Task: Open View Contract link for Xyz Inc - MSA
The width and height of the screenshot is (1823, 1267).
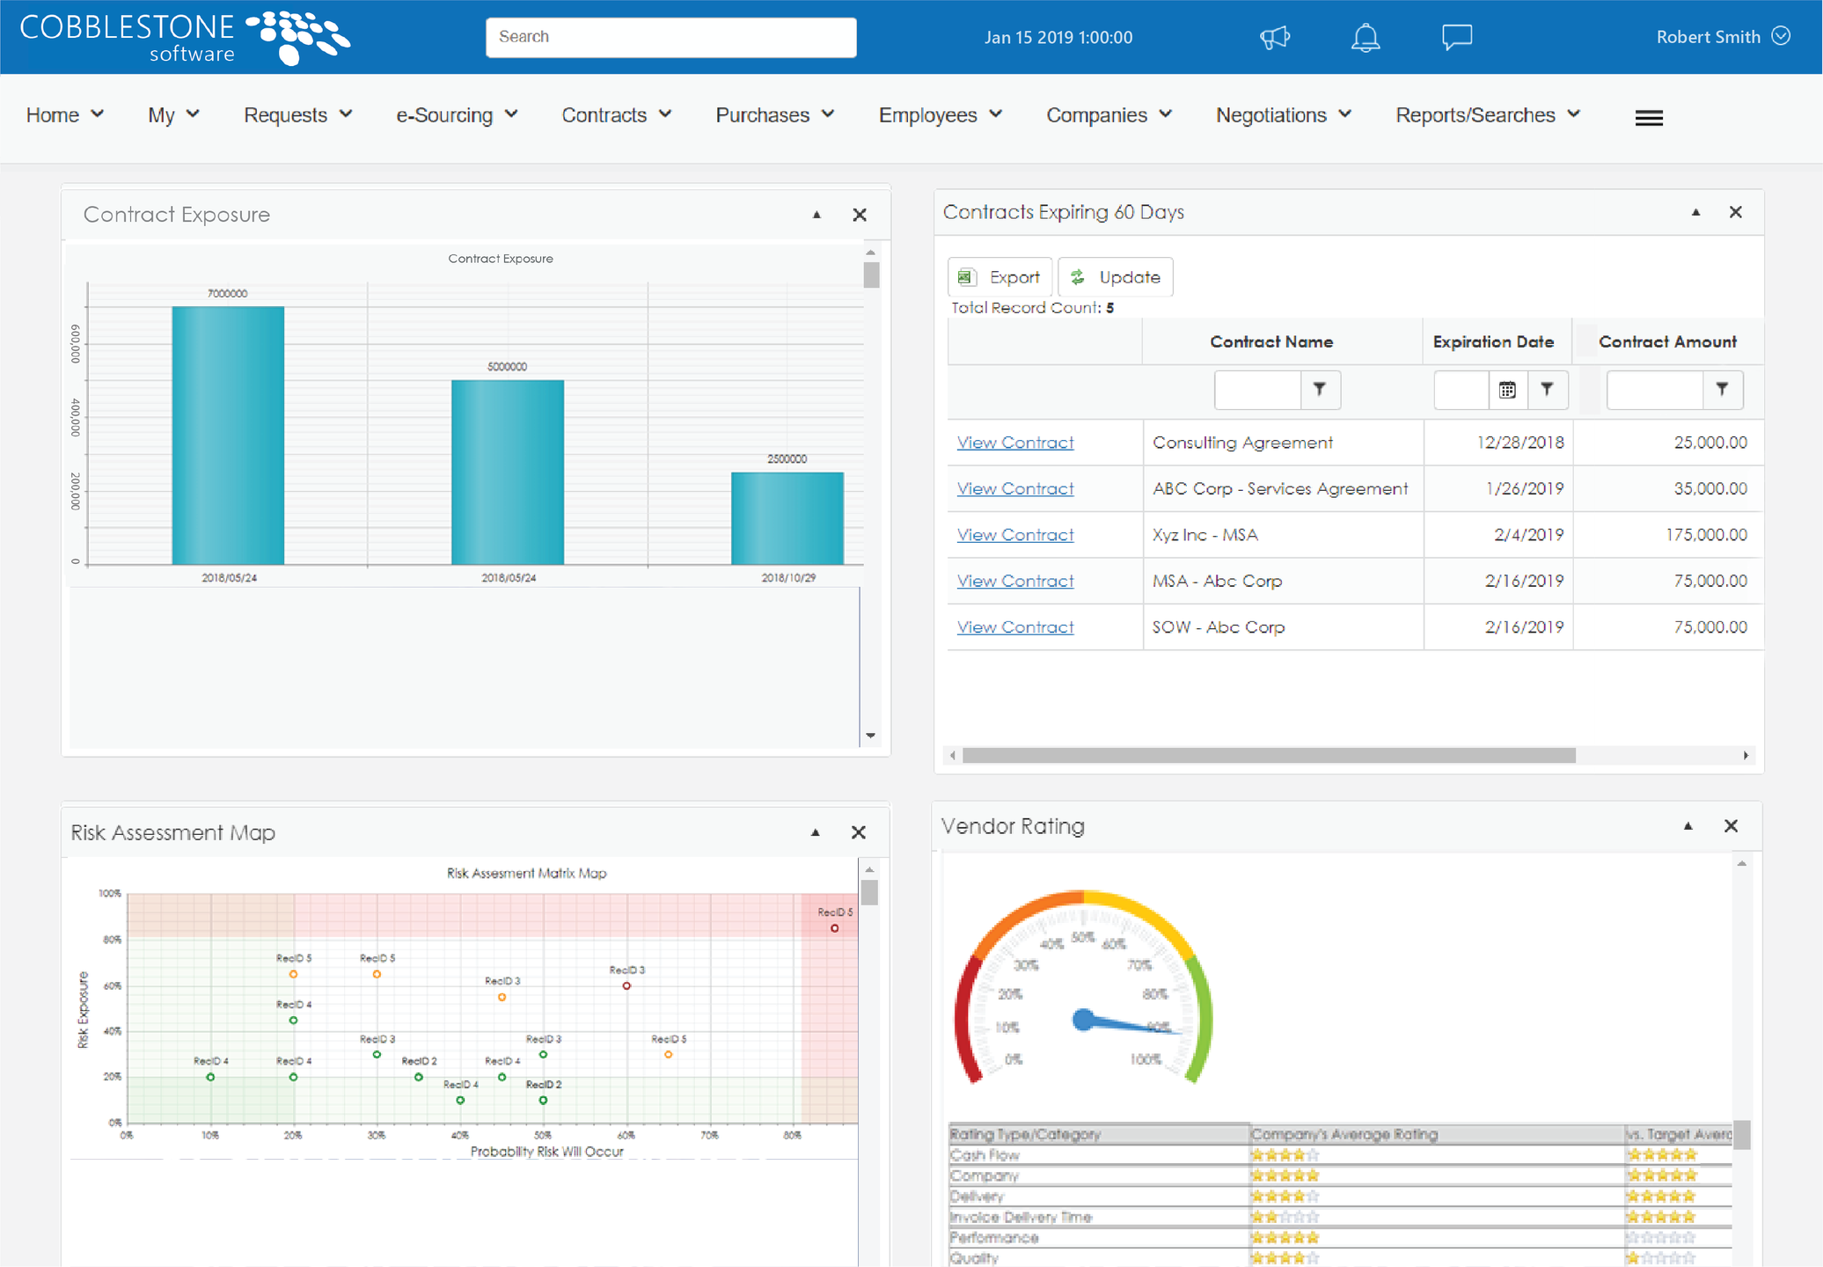Action: click(x=1014, y=535)
